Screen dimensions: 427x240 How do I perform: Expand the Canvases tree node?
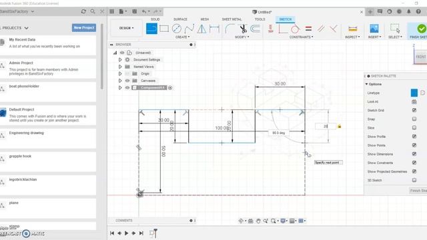(120, 81)
